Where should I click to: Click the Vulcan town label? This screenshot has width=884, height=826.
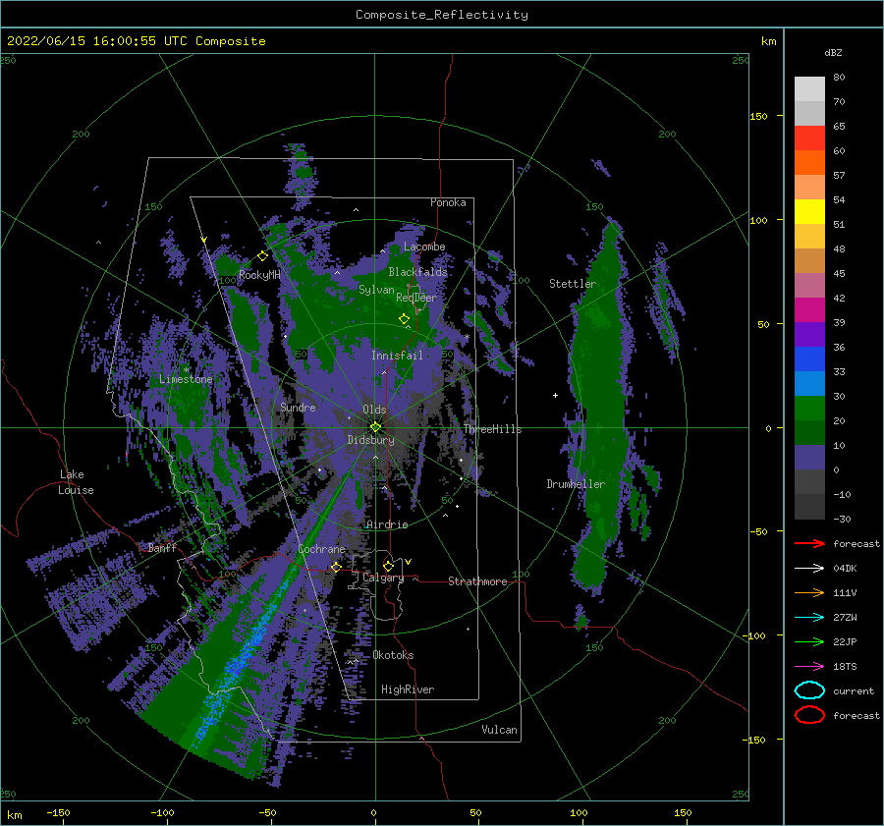[x=499, y=730]
